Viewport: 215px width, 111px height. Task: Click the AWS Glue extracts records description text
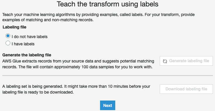click(78, 64)
